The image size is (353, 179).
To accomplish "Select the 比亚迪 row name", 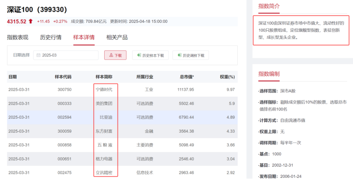I will click(106, 117).
